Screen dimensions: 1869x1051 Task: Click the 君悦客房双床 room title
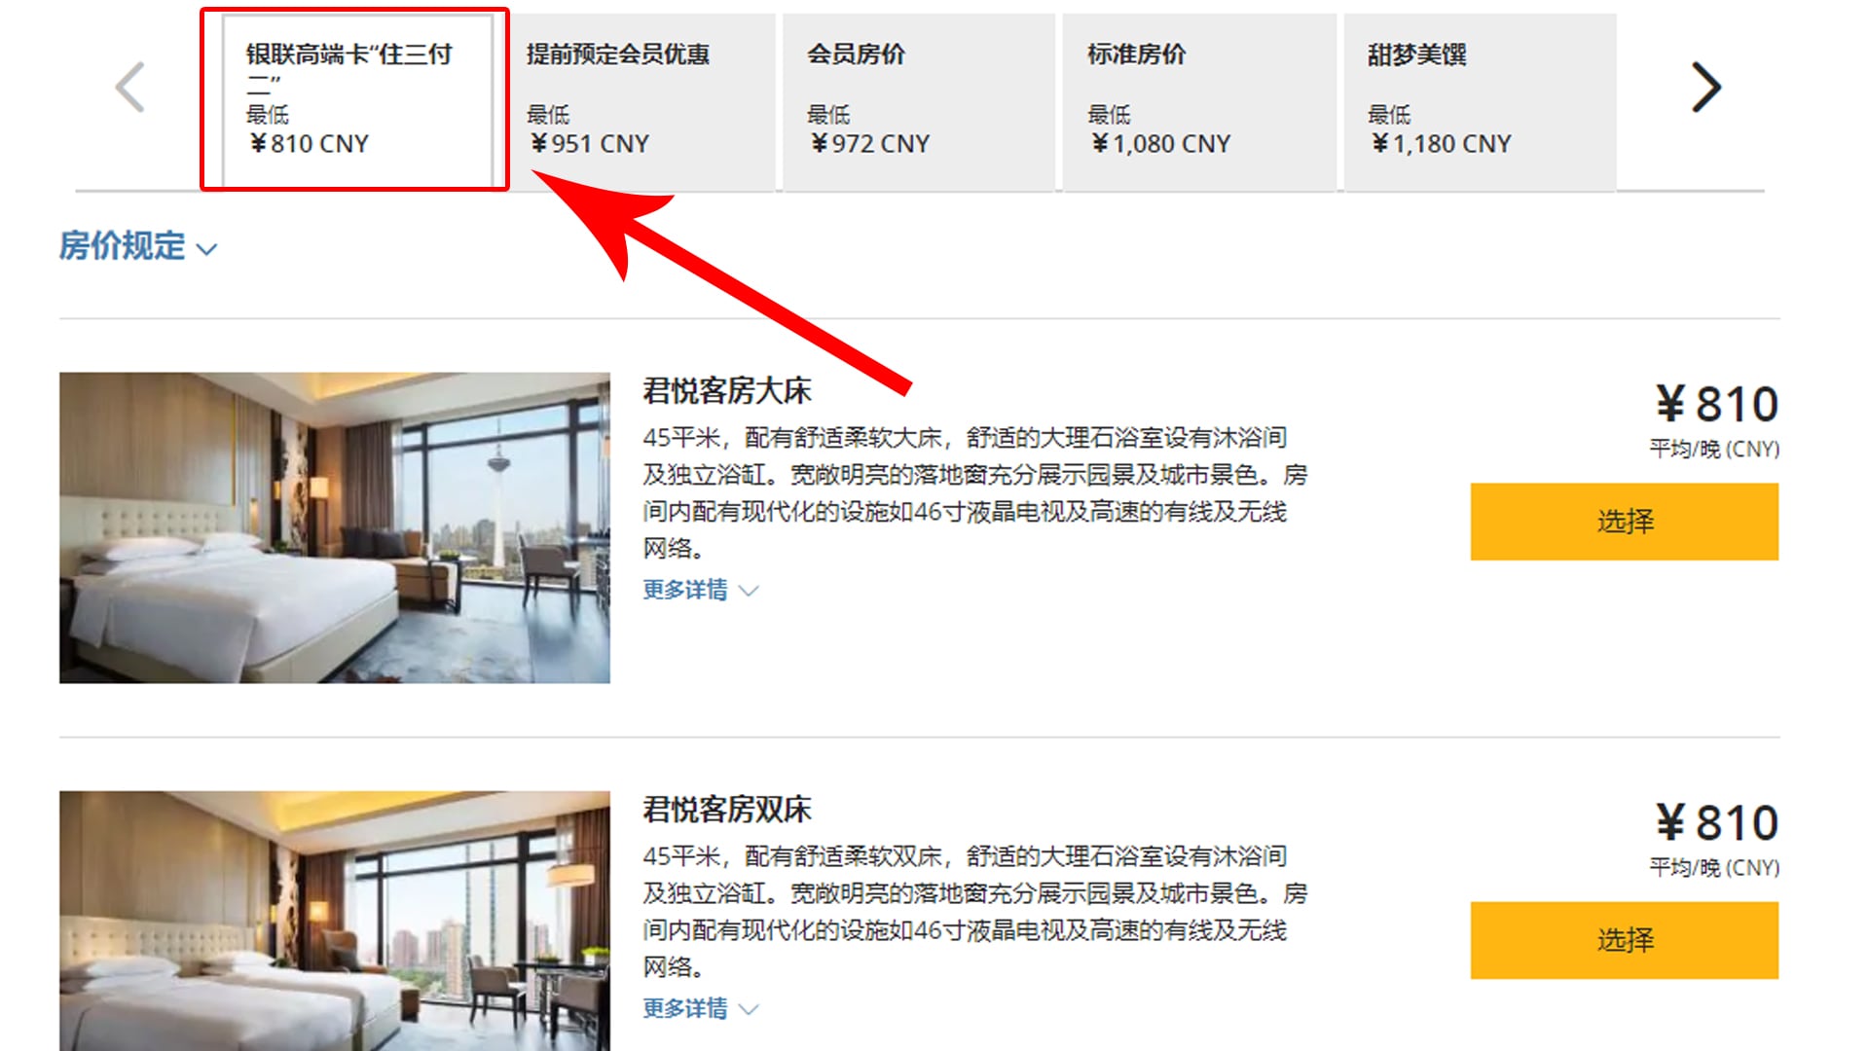[727, 810]
